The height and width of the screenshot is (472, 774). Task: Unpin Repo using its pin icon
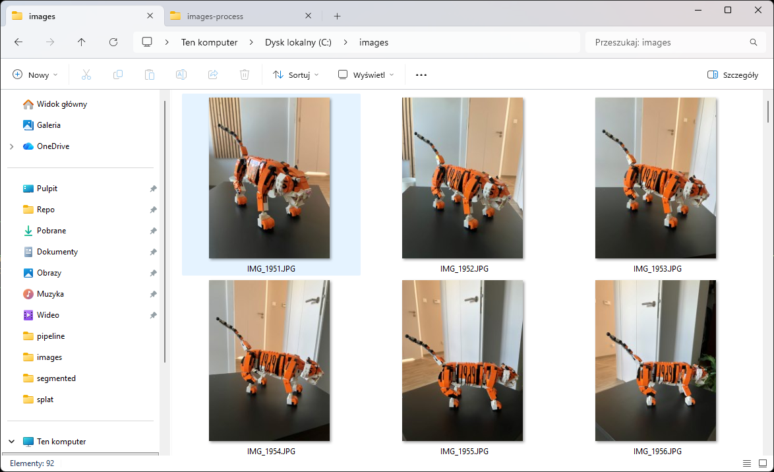(x=153, y=210)
